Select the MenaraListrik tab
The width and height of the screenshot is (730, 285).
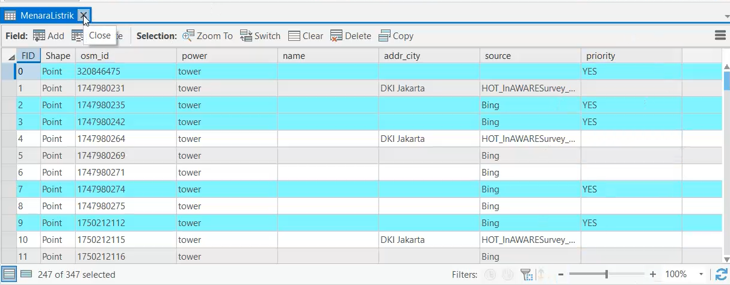[47, 16]
